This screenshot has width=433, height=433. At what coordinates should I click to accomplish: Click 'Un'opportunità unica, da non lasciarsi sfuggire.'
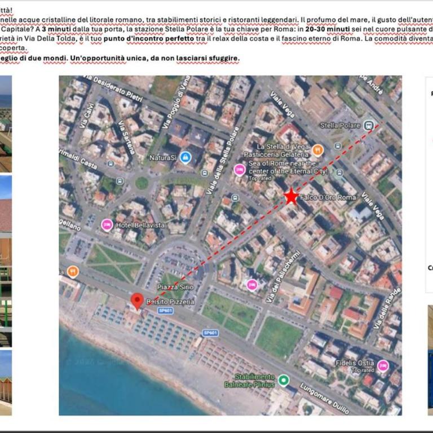(x=155, y=58)
